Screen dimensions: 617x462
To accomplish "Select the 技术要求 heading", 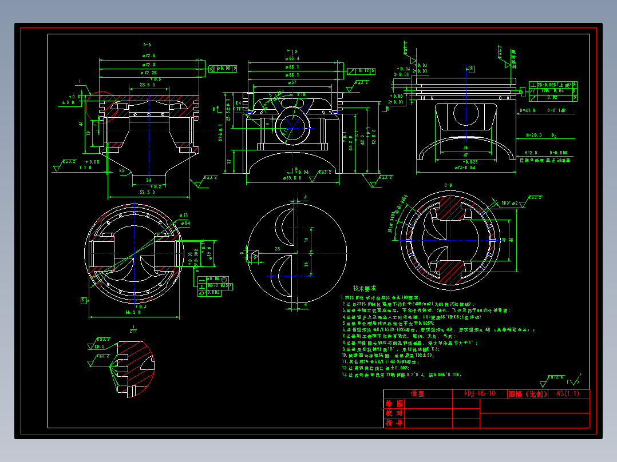I will coord(365,288).
